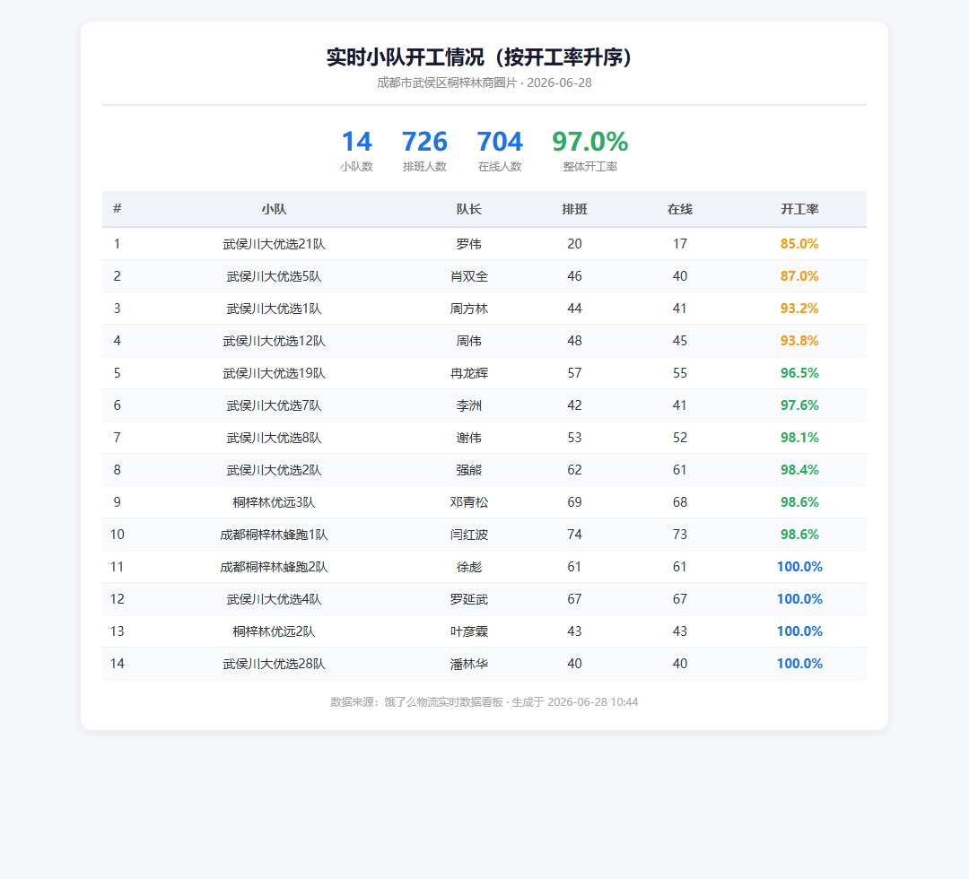Click captain name 肖双全
Image resolution: width=969 pixels, height=879 pixels.
click(x=469, y=276)
